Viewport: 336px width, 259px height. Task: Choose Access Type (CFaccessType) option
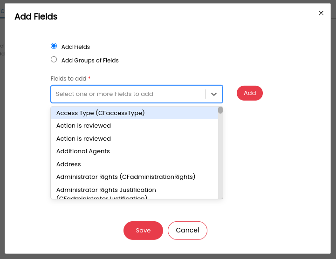pyautogui.click(x=101, y=113)
